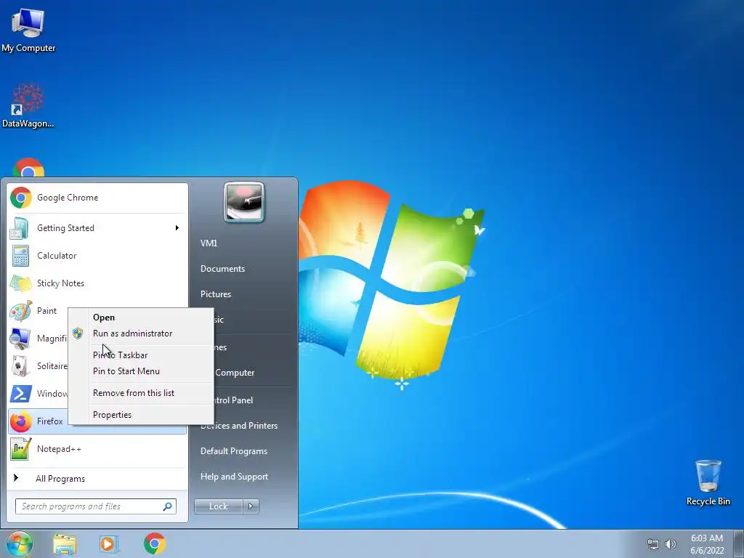Screen dimensions: 744x558
Task: Click the volume speaker tray icon
Action: (x=671, y=544)
